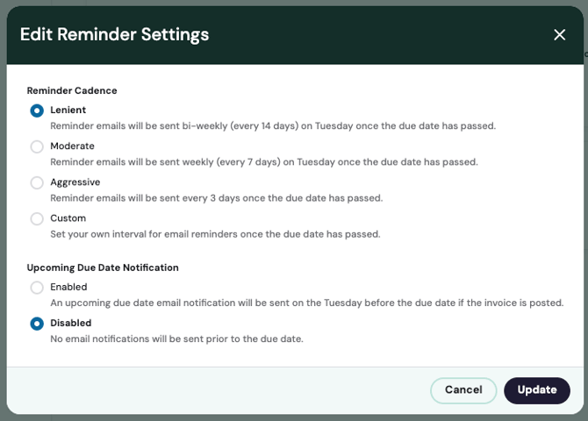Click the every 3 days description text

pyautogui.click(x=216, y=197)
